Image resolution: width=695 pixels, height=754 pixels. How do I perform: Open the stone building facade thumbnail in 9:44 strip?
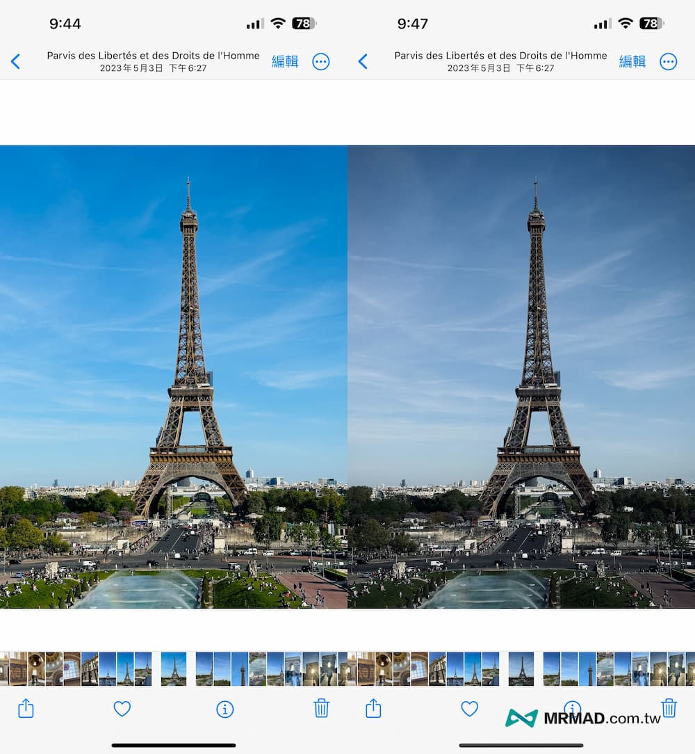coord(90,669)
